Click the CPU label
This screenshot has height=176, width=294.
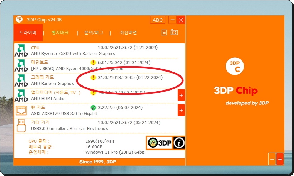(35, 48)
